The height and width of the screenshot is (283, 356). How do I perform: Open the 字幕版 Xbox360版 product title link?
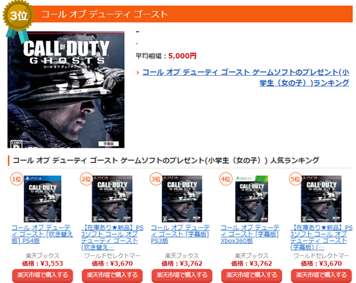click(250, 234)
